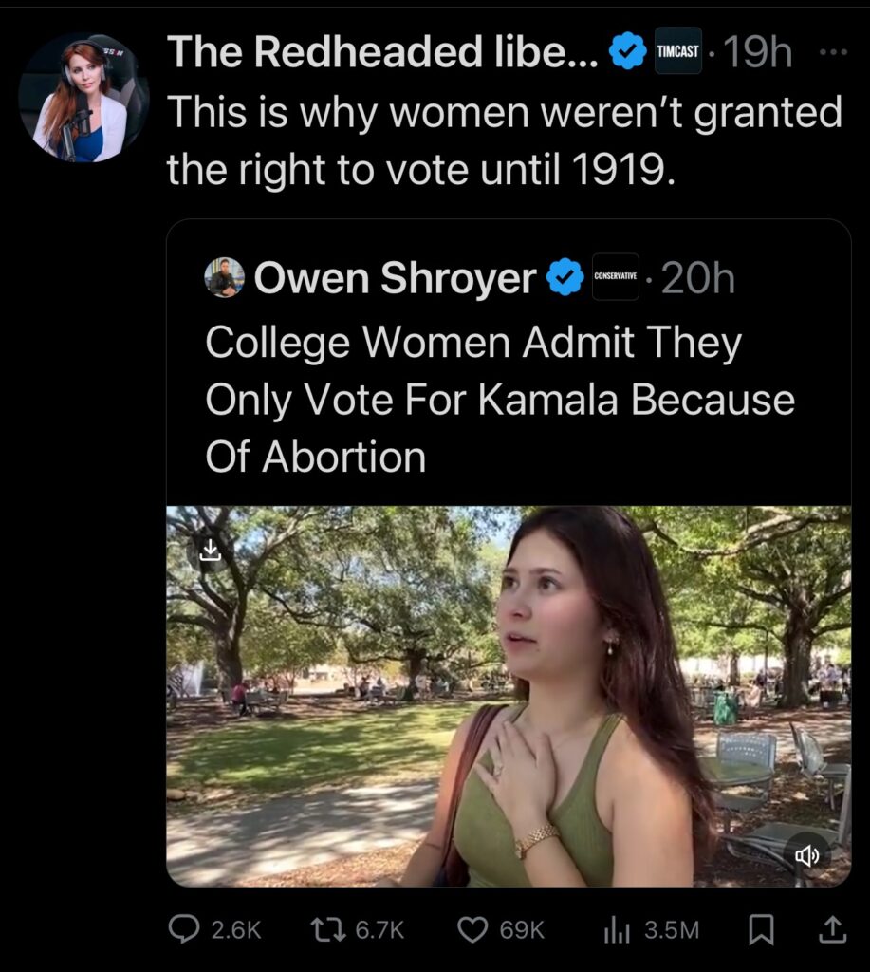Open the share options icon
This screenshot has height=972, width=870.
pos(831,930)
